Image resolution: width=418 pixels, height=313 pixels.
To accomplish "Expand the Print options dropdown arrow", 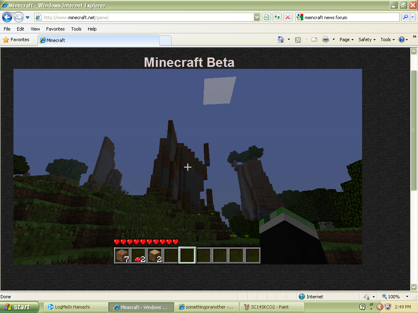I will (334, 40).
